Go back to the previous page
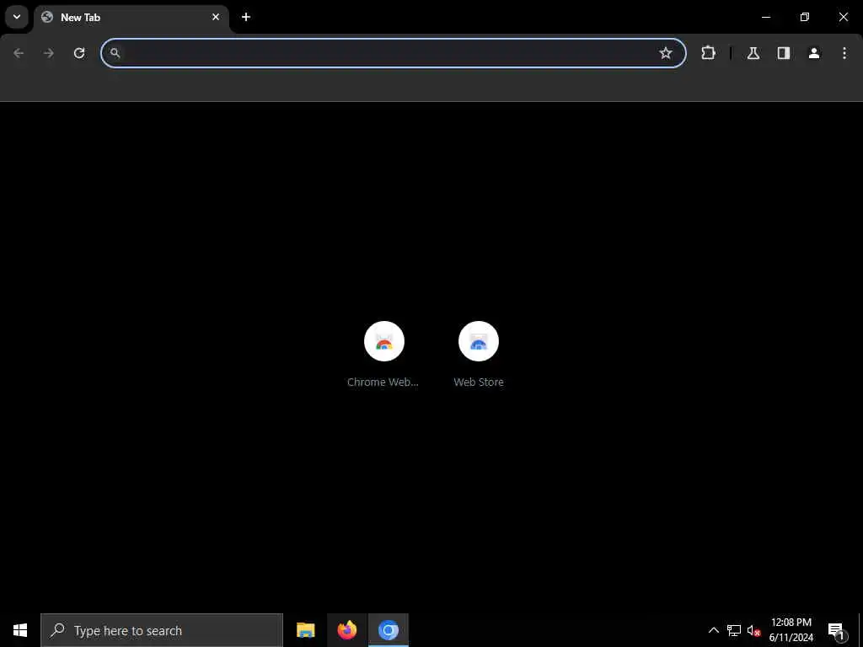 (19, 53)
